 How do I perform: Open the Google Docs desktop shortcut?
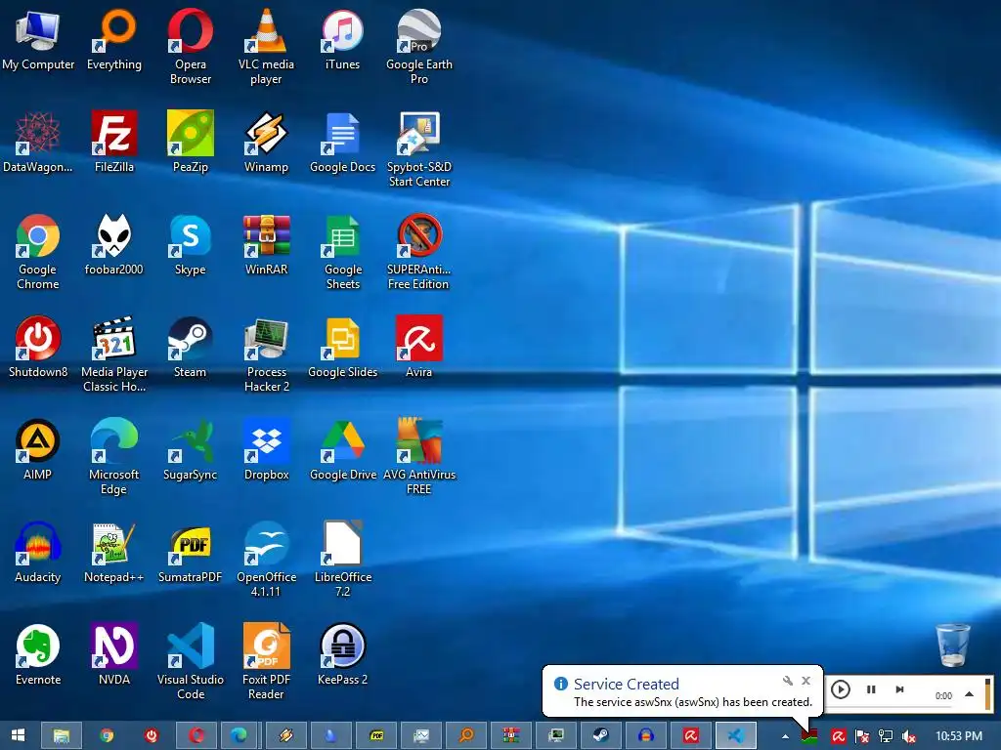pos(343,142)
